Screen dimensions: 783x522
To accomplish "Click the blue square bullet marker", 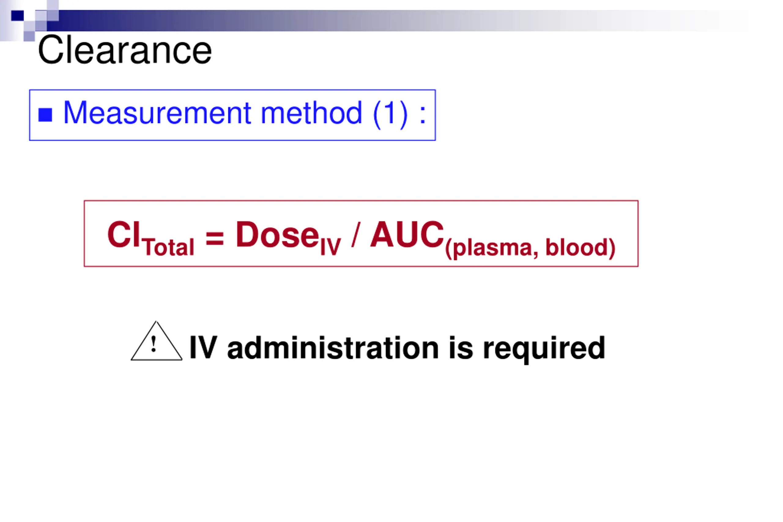I will coord(45,115).
